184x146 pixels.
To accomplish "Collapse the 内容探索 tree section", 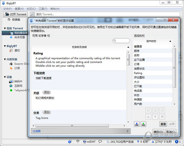I will [5, 59].
